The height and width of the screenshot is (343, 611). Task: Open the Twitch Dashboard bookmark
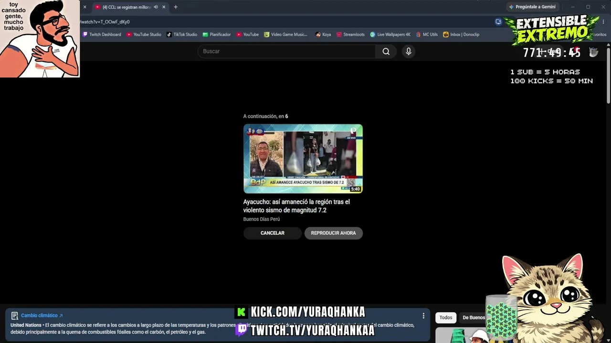pyautogui.click(x=102, y=34)
